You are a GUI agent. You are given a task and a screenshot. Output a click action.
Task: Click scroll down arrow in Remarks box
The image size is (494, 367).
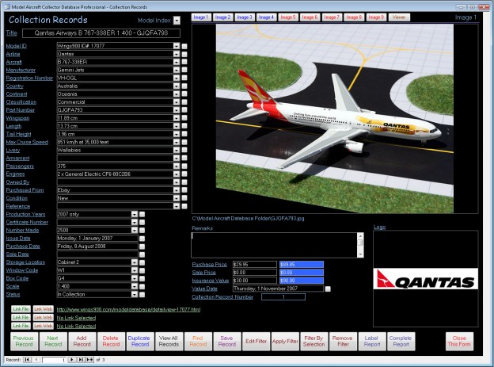[x=360, y=254]
